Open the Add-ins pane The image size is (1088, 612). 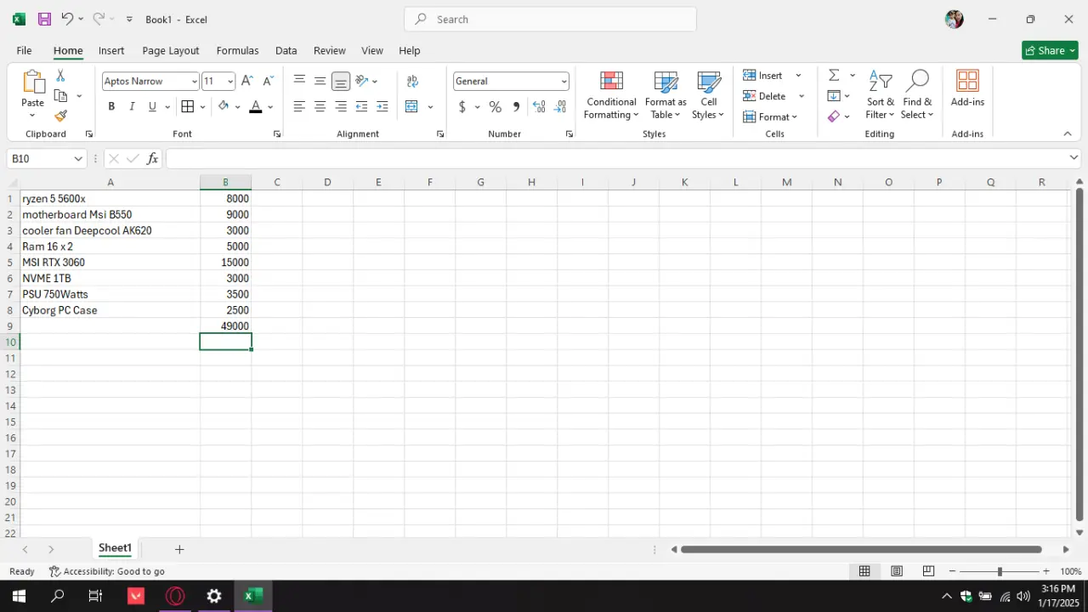[967, 89]
